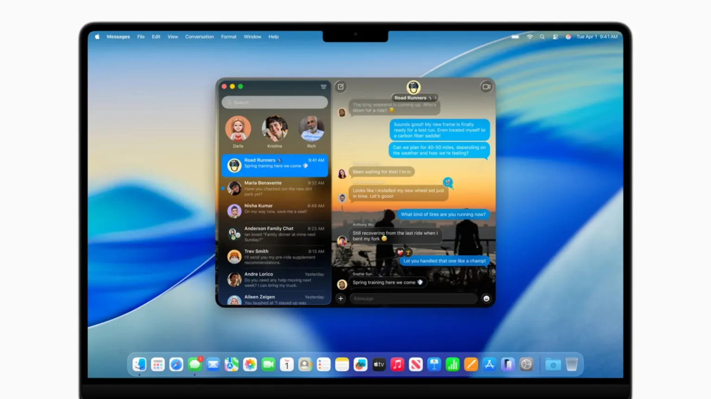Image resolution: width=711 pixels, height=399 pixels.
Task: Click the heart tapback under Anthony's message
Action: [400, 252]
